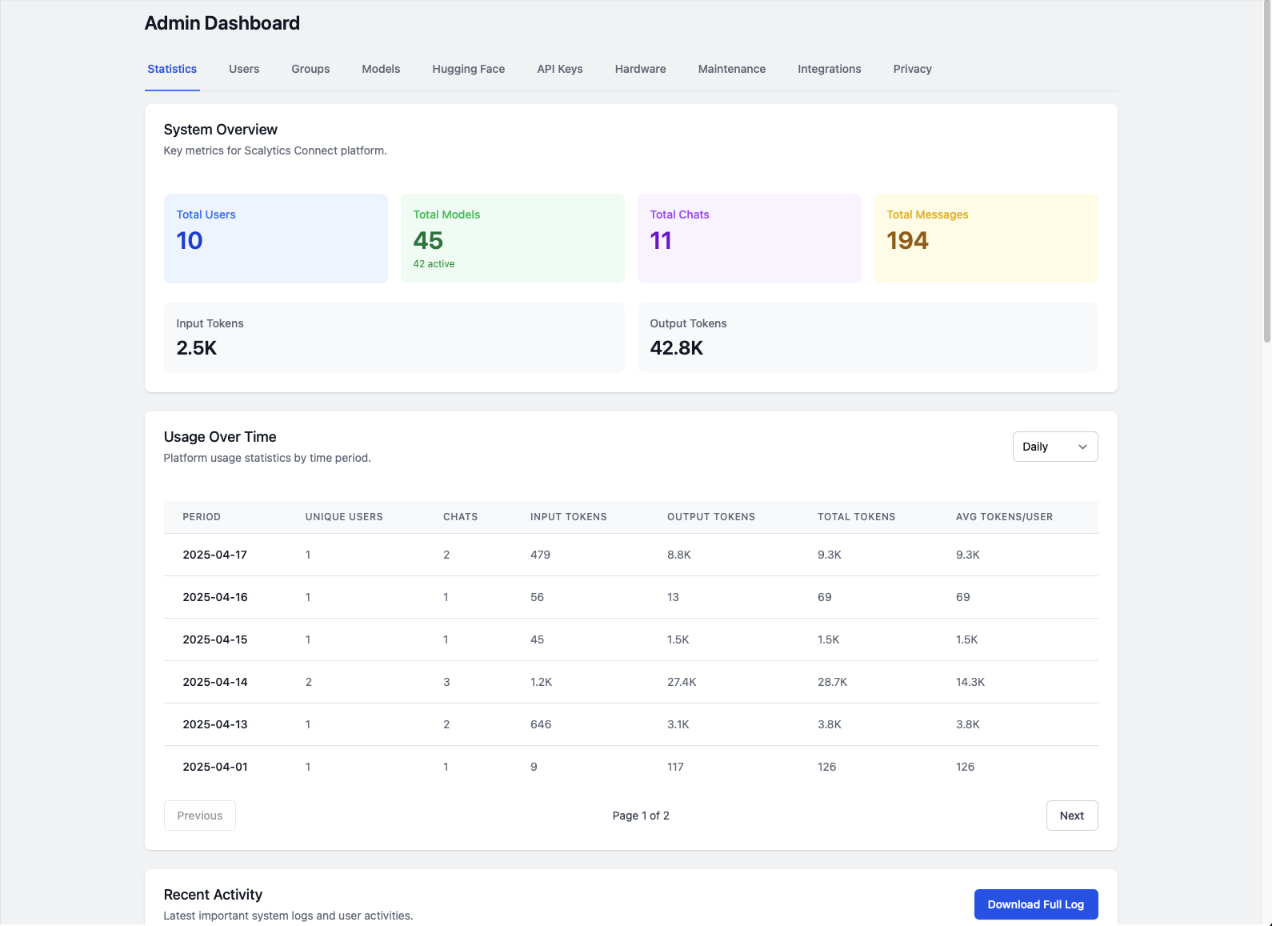The width and height of the screenshot is (1272, 926).
Task: Click output tokens value 117
Action: point(676,767)
